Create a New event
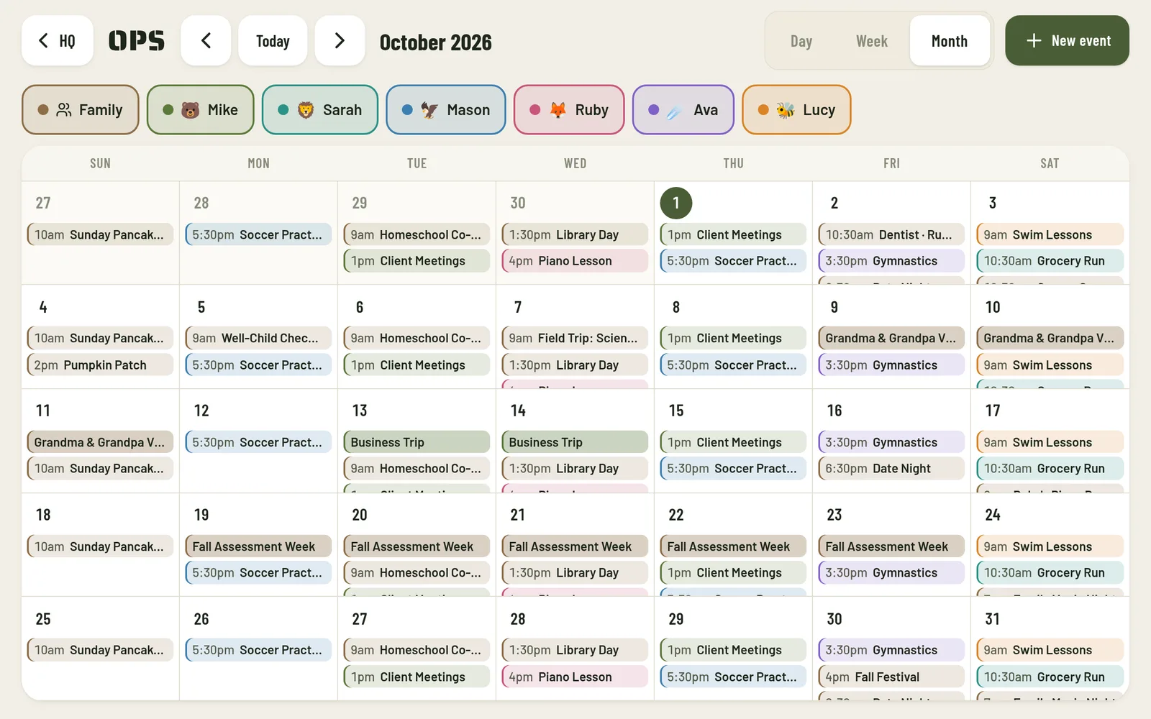This screenshot has height=719, width=1151. tap(1067, 41)
